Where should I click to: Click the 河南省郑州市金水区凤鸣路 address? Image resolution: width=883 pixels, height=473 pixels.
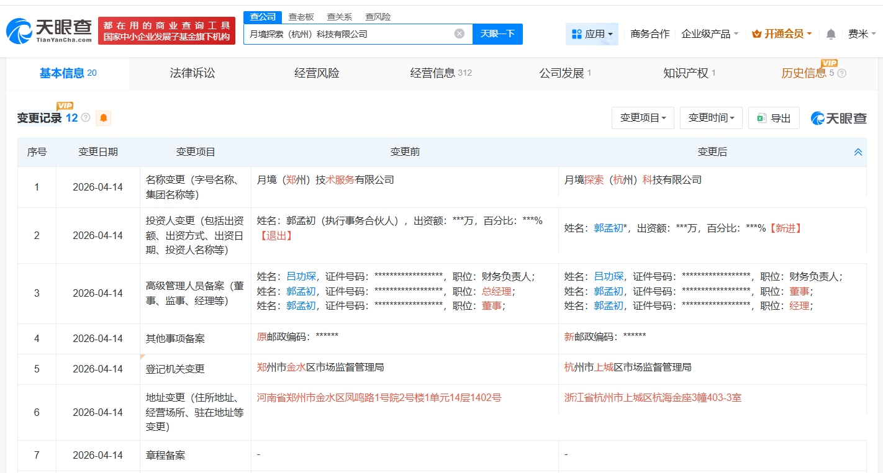[379, 398]
